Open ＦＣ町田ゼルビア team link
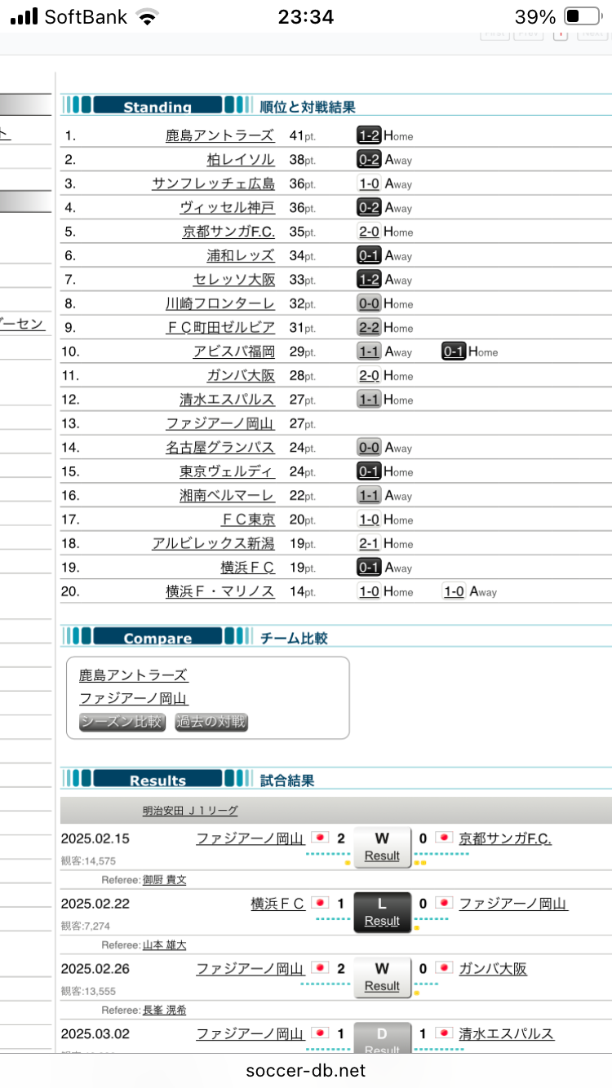The image size is (612, 1088). 220,328
